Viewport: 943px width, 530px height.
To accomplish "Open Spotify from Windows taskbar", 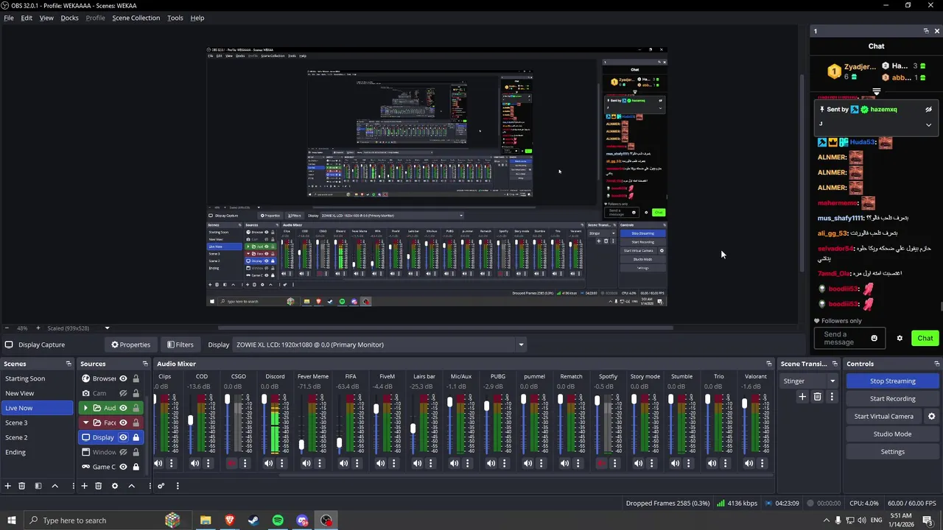I will (278, 520).
